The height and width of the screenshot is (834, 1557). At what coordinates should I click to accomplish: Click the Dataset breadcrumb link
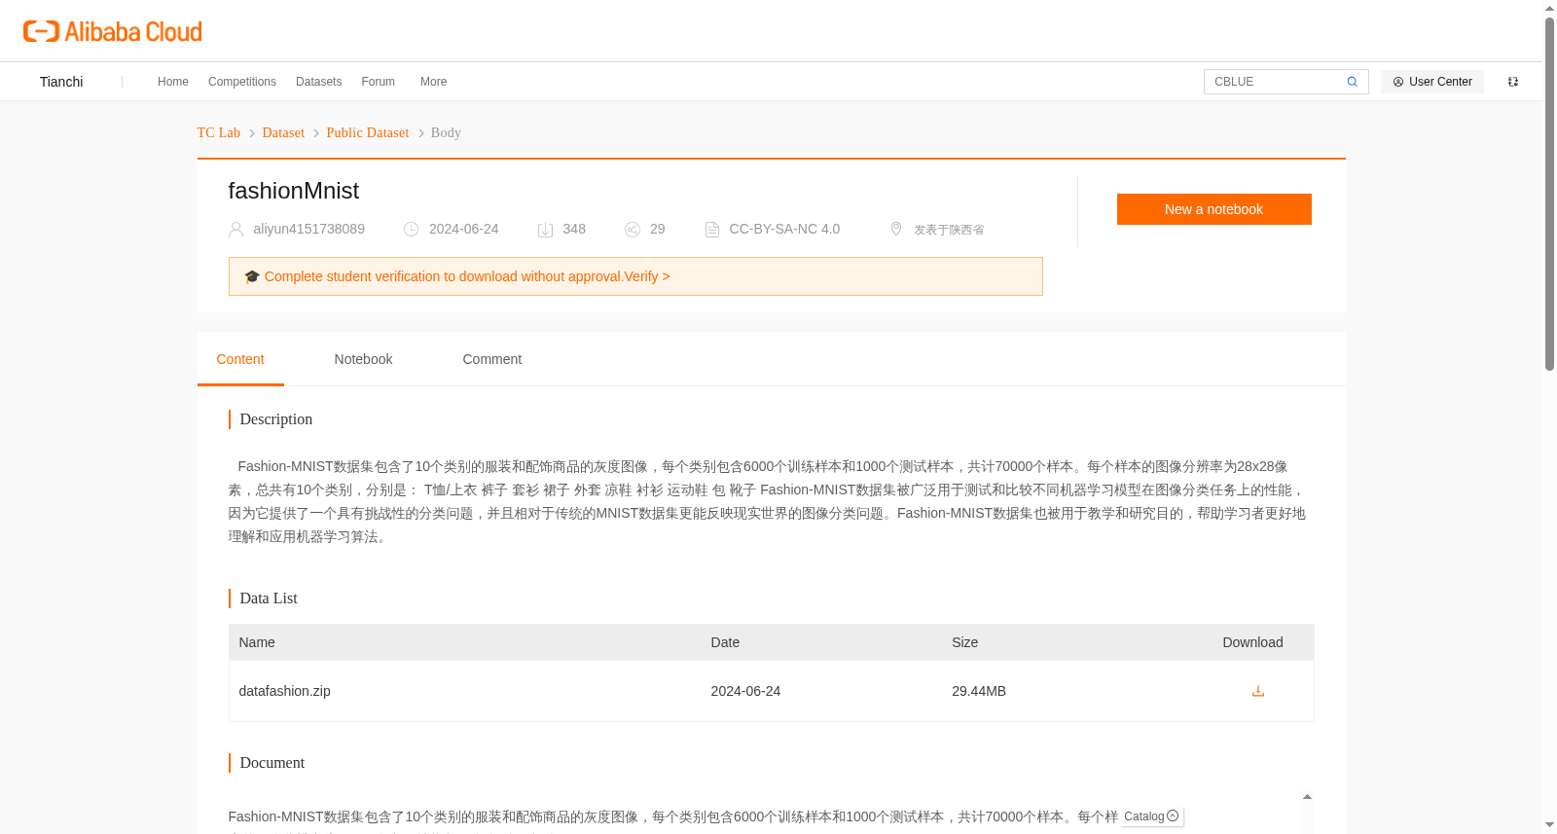[283, 132]
